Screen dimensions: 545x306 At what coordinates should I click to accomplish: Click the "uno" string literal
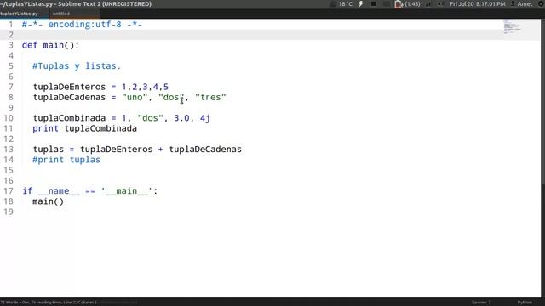tap(135, 97)
